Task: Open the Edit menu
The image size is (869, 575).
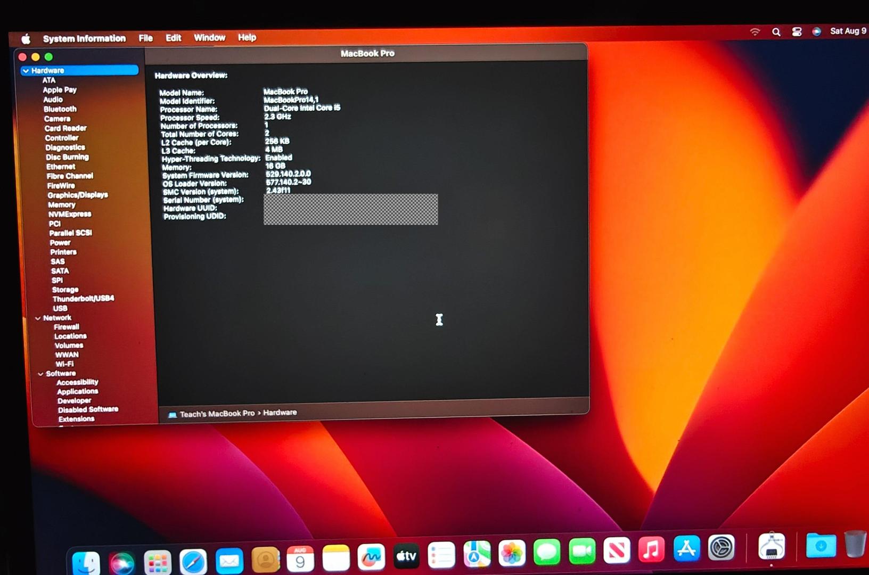Action: [173, 38]
